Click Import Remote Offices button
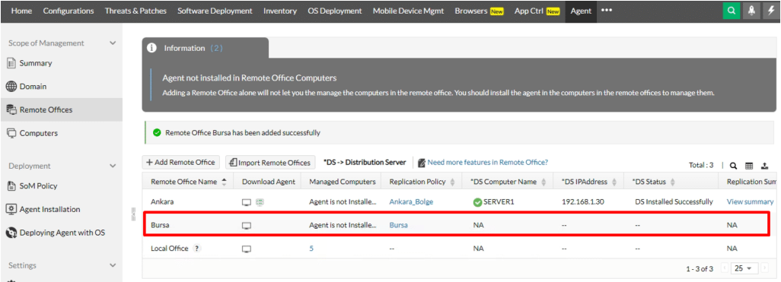 (270, 162)
